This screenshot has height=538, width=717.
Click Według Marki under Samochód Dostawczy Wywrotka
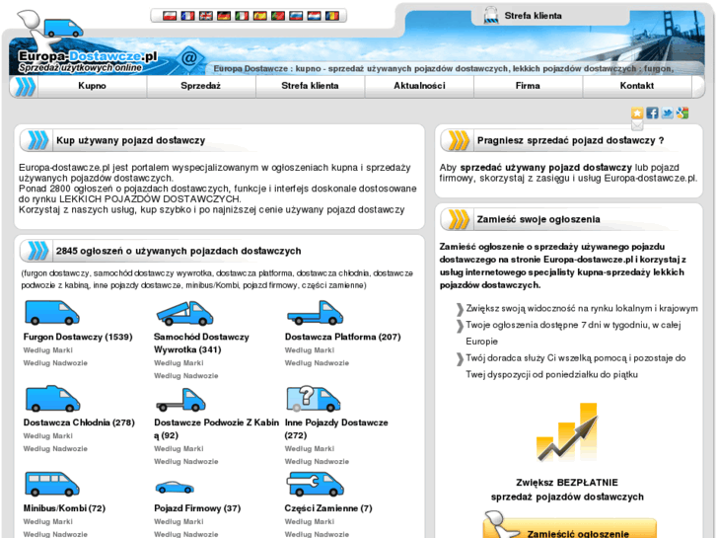[x=179, y=363]
